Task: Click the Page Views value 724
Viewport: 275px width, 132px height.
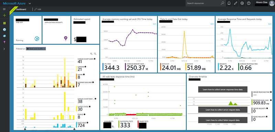Action: click(x=81, y=125)
